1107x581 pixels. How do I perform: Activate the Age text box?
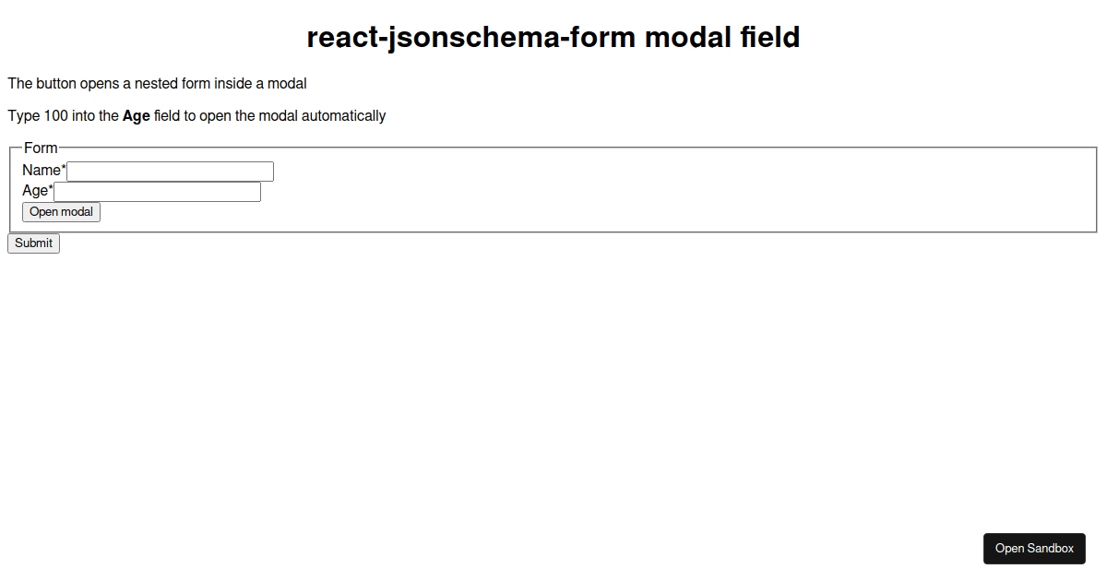pyautogui.click(x=157, y=191)
